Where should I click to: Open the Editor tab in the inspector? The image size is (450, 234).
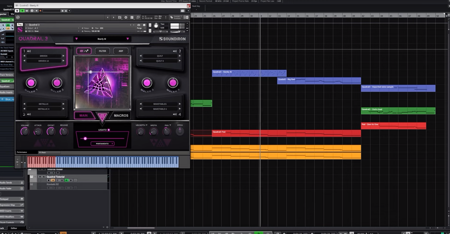pyautogui.click(x=14, y=228)
